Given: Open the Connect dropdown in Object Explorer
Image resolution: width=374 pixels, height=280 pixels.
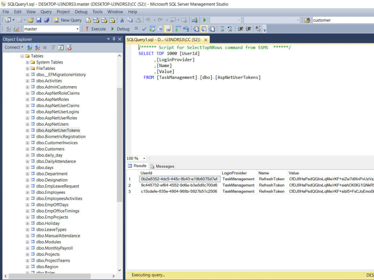Looking at the screenshot, I should [x=14, y=47].
